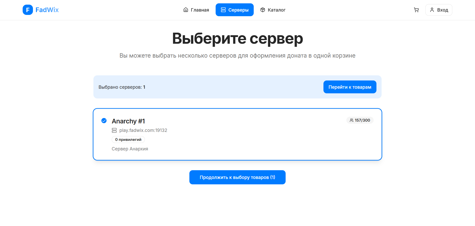Click the Сервер Анархия description text
475x226 pixels.
tap(130, 149)
